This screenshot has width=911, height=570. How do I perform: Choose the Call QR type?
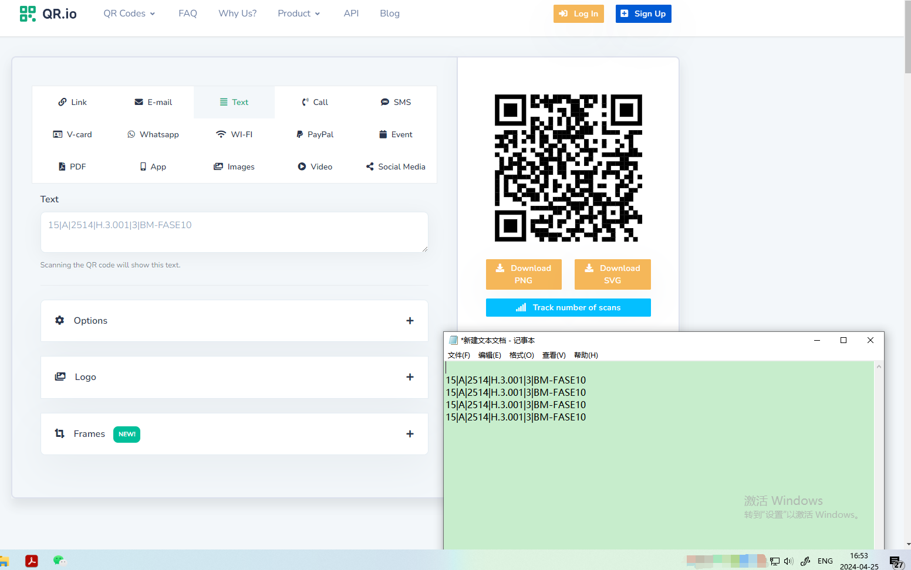click(x=315, y=102)
